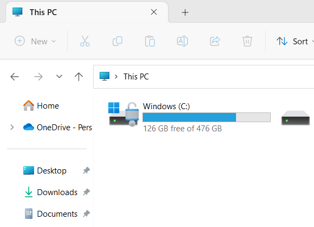Screen dimensions: 314x227
Task: Select the second drive icon on the right
Action: (x=296, y=118)
